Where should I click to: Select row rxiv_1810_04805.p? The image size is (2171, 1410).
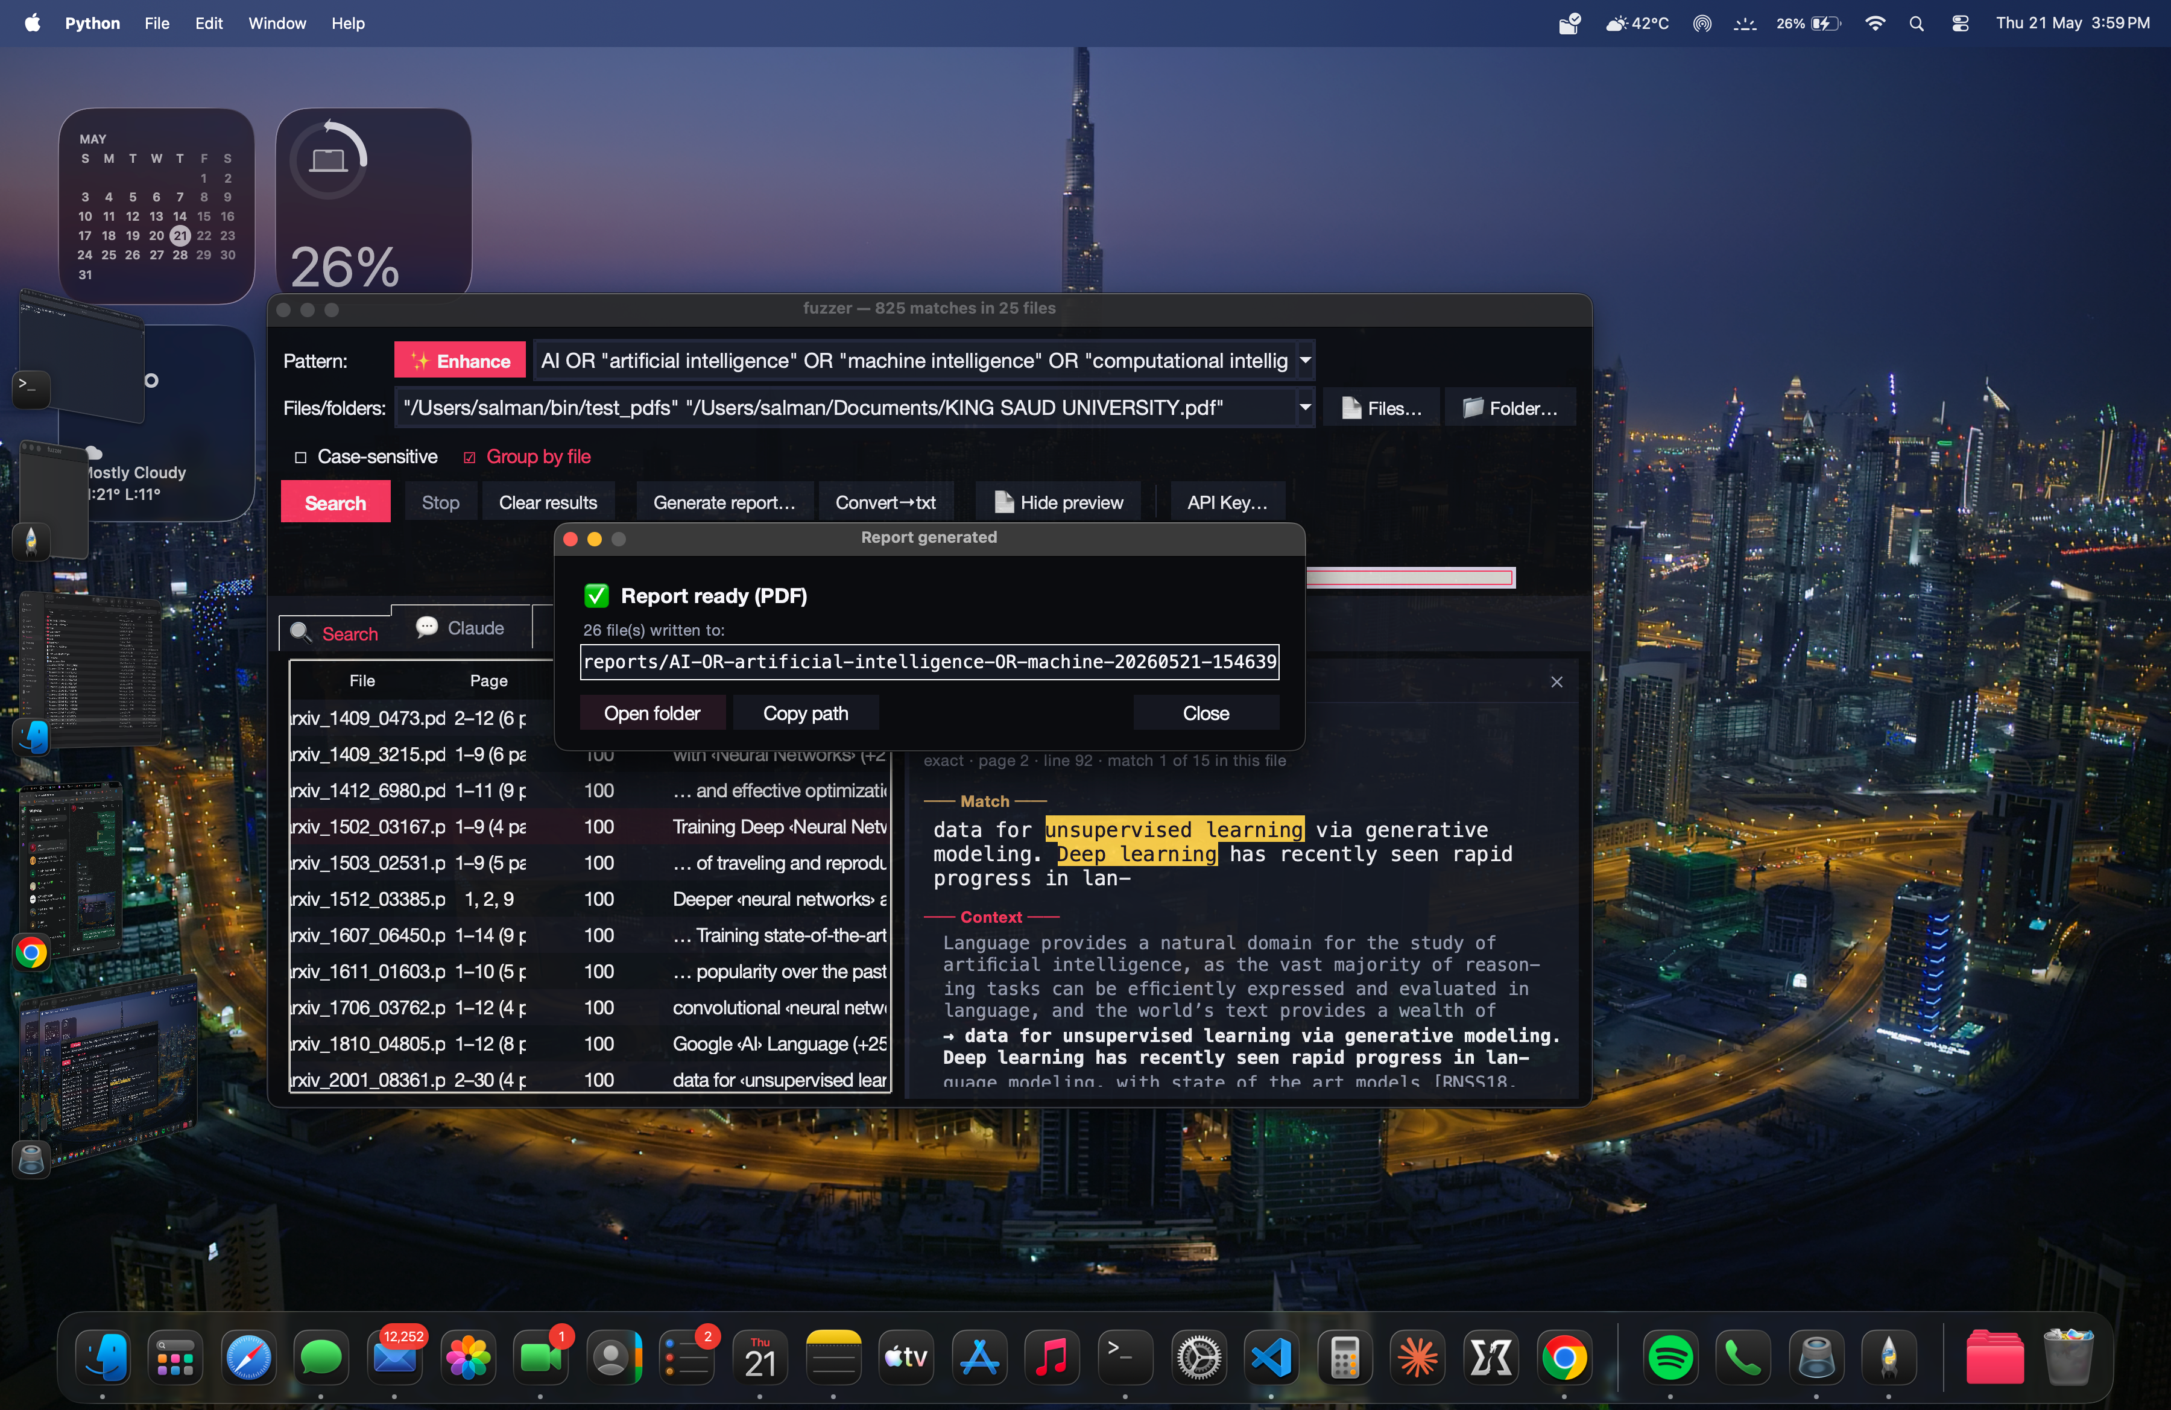tap(589, 1043)
